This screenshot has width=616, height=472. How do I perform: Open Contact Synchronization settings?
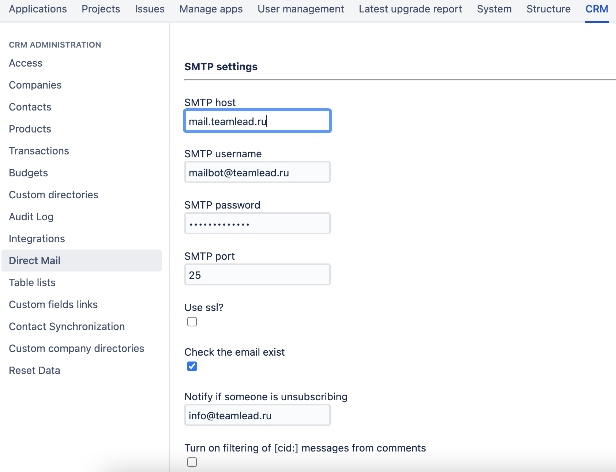coord(67,327)
